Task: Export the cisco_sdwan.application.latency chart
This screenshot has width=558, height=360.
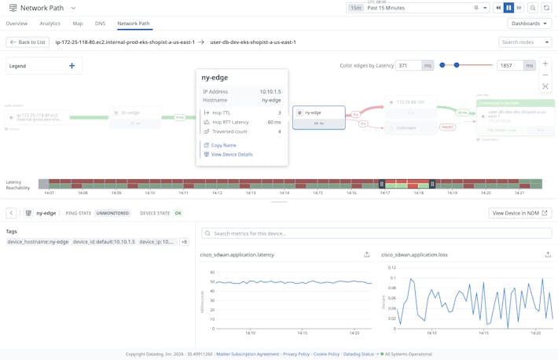Action: [x=366, y=255]
